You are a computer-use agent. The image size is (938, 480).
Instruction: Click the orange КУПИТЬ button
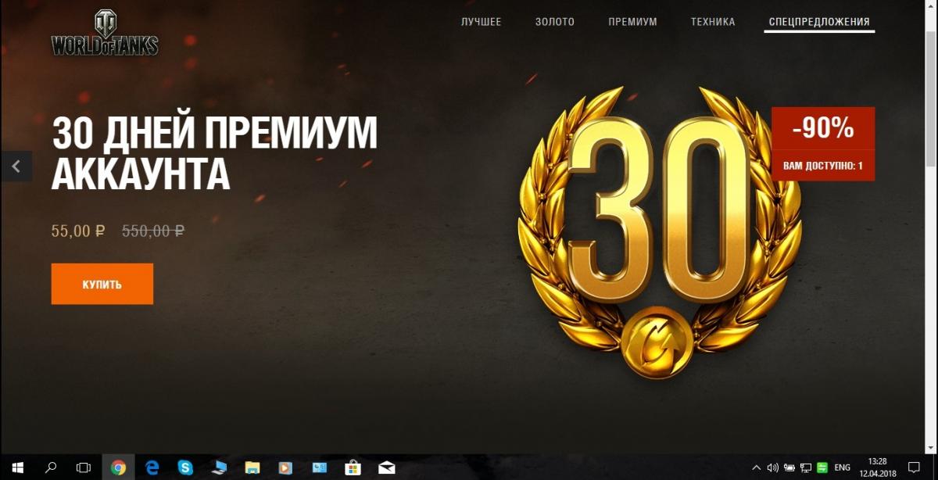[102, 284]
